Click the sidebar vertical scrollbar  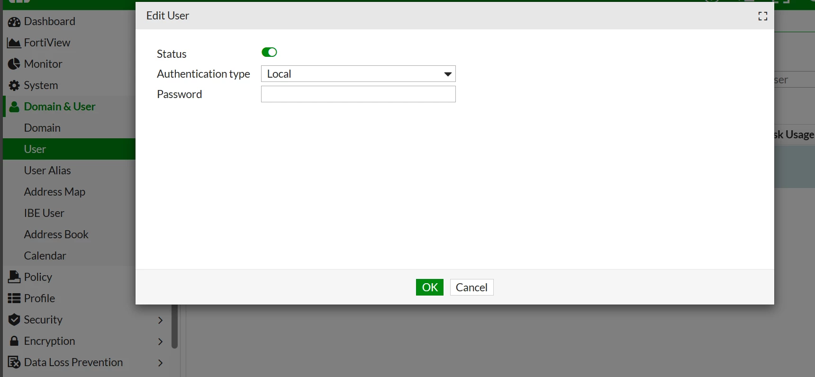174,326
